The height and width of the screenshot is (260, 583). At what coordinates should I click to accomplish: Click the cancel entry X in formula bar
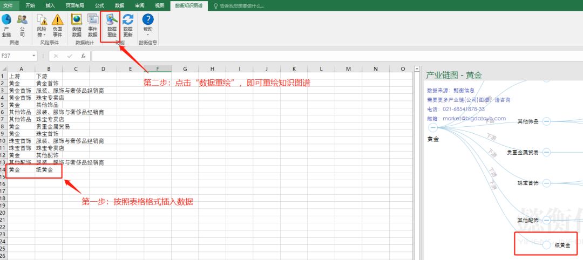[56, 56]
